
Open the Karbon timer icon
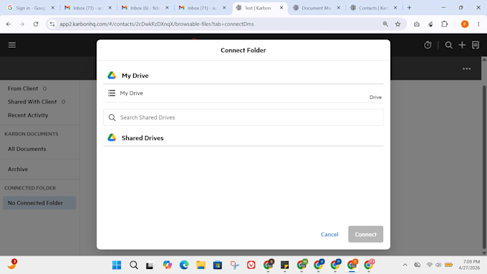coord(428,45)
